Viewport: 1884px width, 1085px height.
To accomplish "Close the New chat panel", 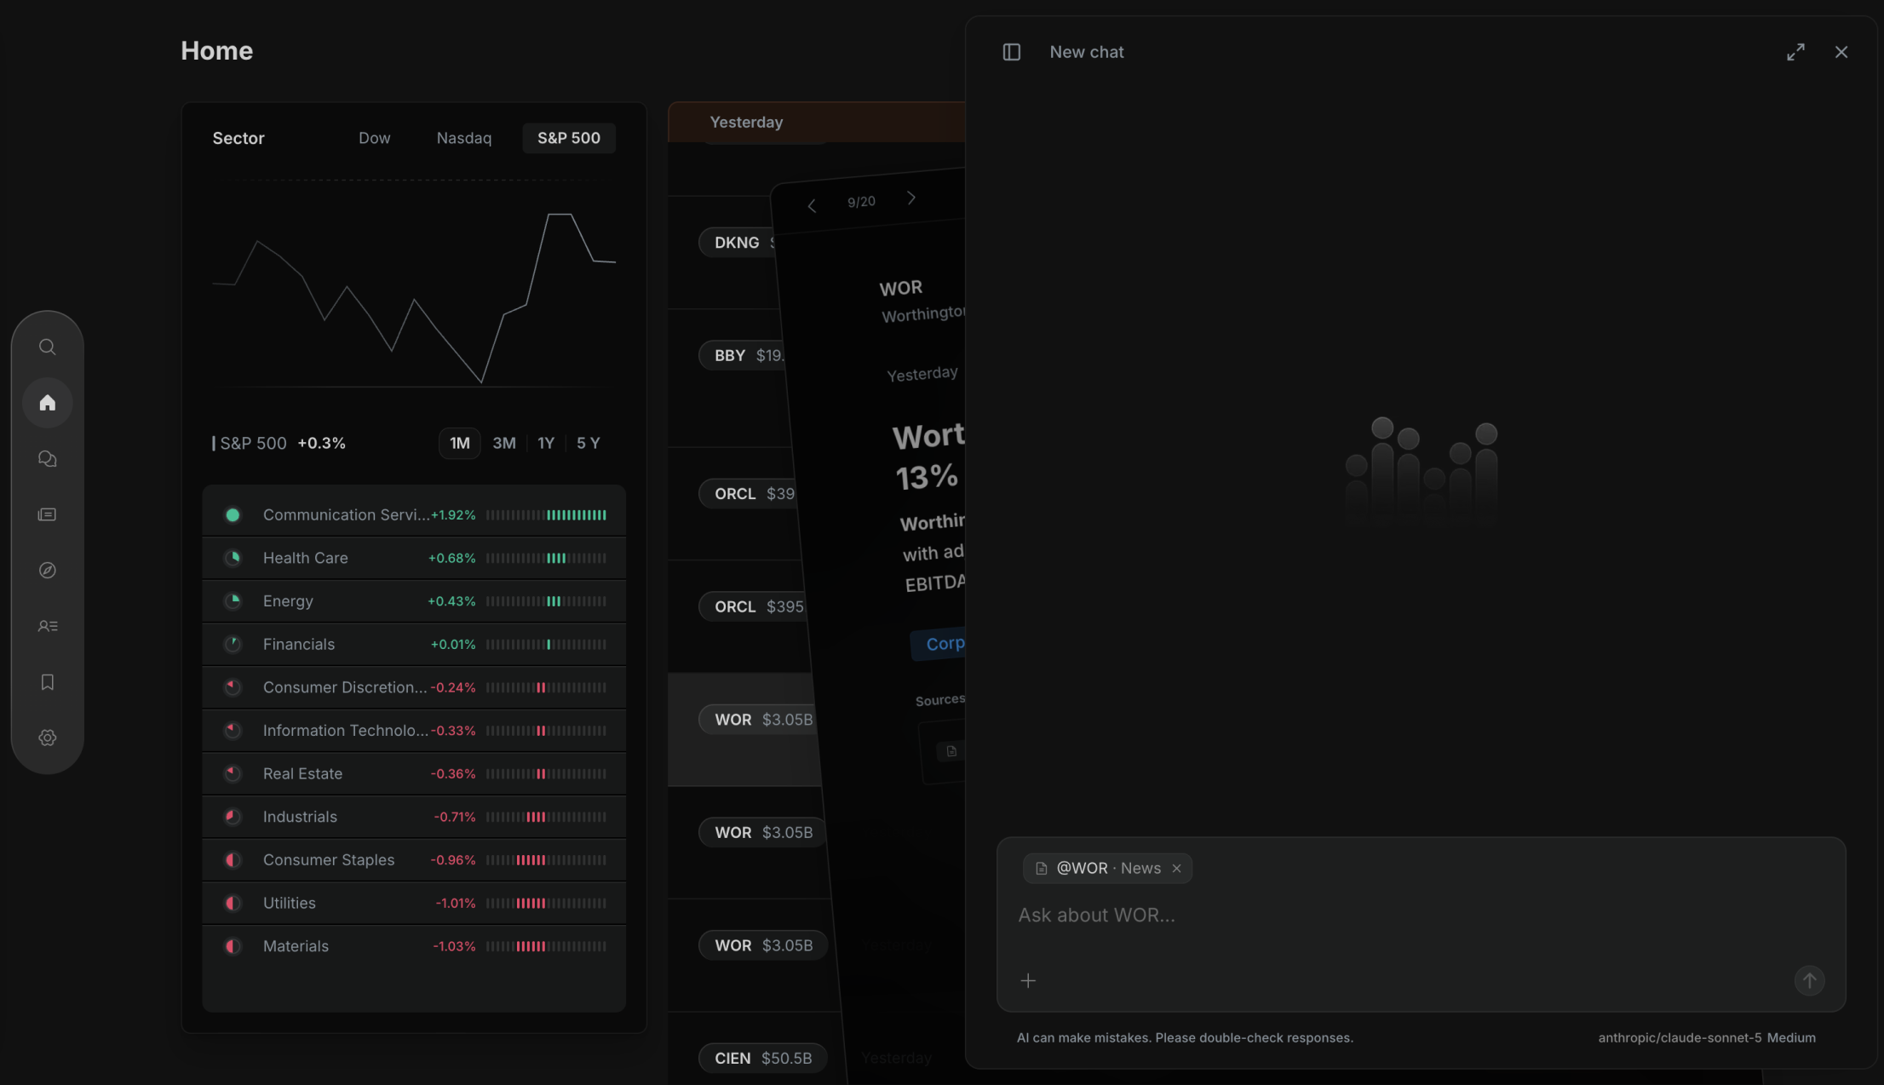I will point(1841,52).
